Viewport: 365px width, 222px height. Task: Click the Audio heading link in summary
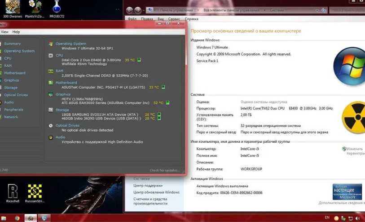tap(60, 137)
